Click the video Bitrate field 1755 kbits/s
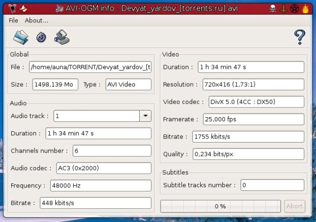 tap(248, 136)
